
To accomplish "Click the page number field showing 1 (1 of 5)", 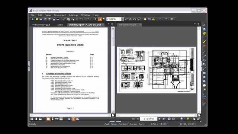I will pos(148,119).
